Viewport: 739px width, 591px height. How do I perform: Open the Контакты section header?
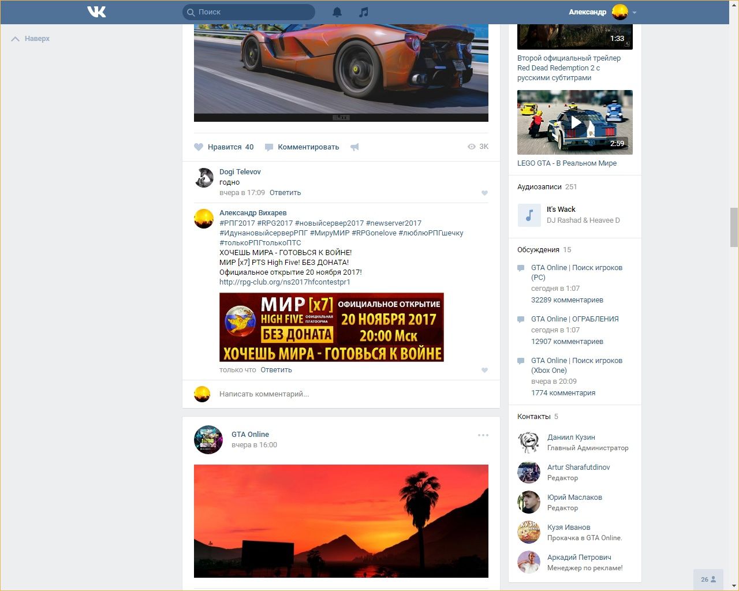534,417
